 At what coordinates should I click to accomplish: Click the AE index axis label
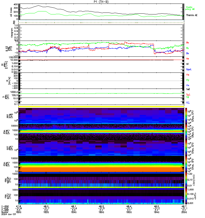11,12
